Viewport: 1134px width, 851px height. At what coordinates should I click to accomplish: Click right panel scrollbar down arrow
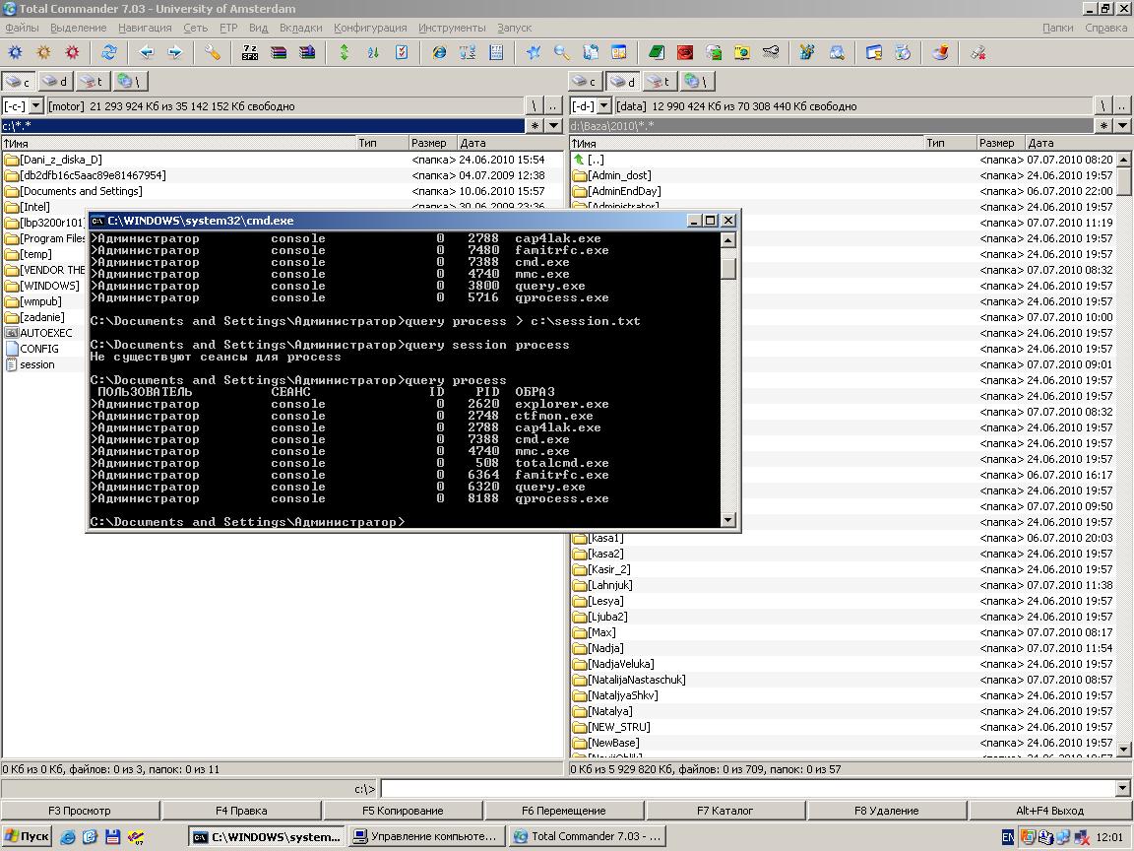pyautogui.click(x=1123, y=750)
